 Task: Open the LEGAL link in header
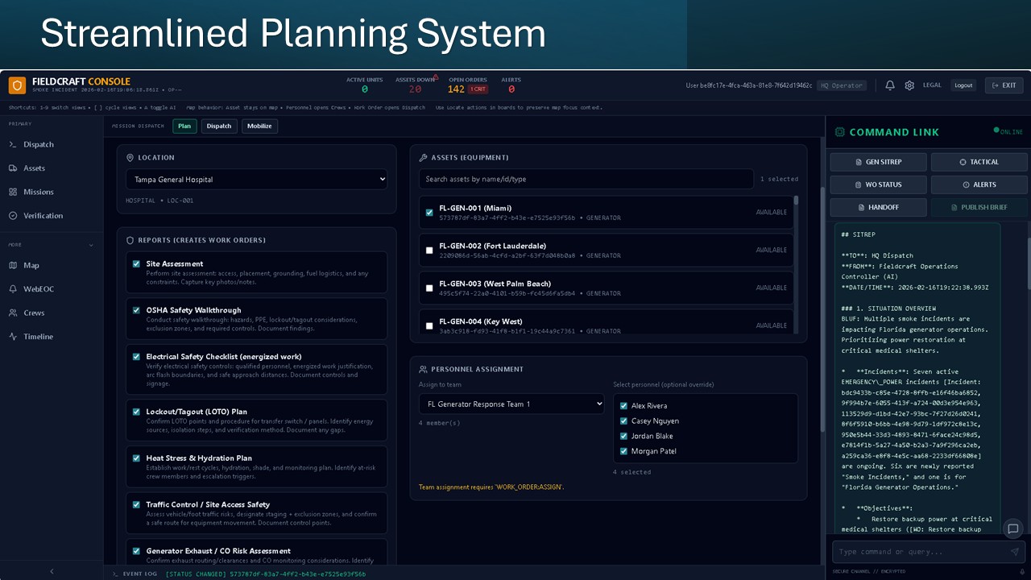(x=932, y=85)
